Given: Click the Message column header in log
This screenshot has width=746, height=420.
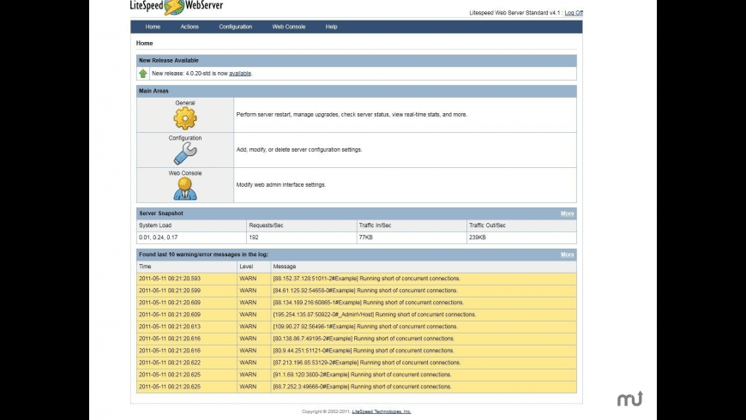Looking at the screenshot, I should coord(285,267).
